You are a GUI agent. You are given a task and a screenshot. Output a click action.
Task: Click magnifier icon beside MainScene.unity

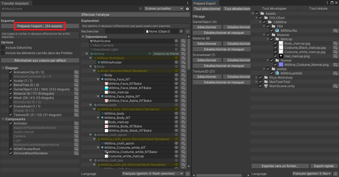(335, 86)
